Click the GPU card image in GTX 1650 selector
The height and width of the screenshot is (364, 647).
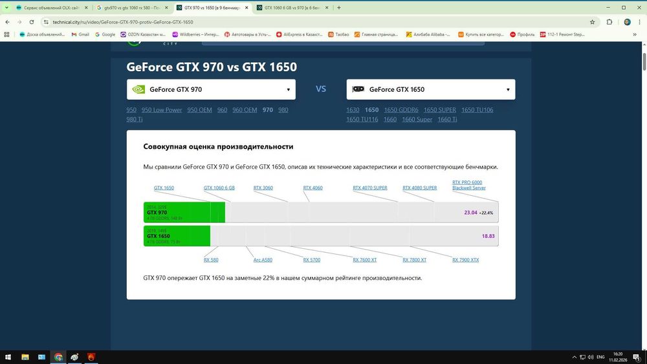[x=358, y=89]
